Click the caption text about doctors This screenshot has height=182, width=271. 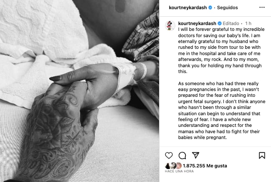tap(221, 50)
